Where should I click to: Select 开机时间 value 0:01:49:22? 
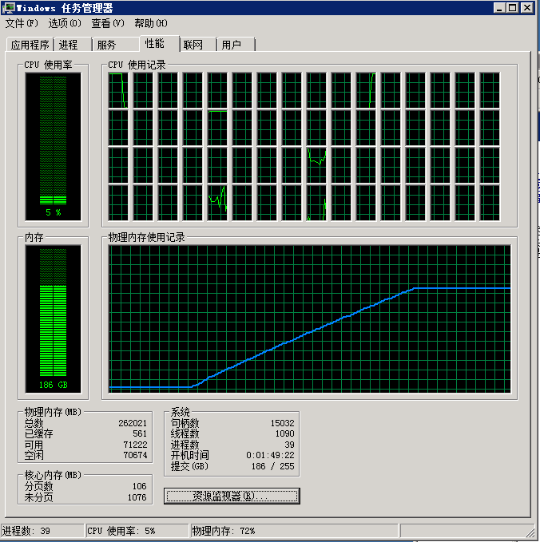point(270,455)
